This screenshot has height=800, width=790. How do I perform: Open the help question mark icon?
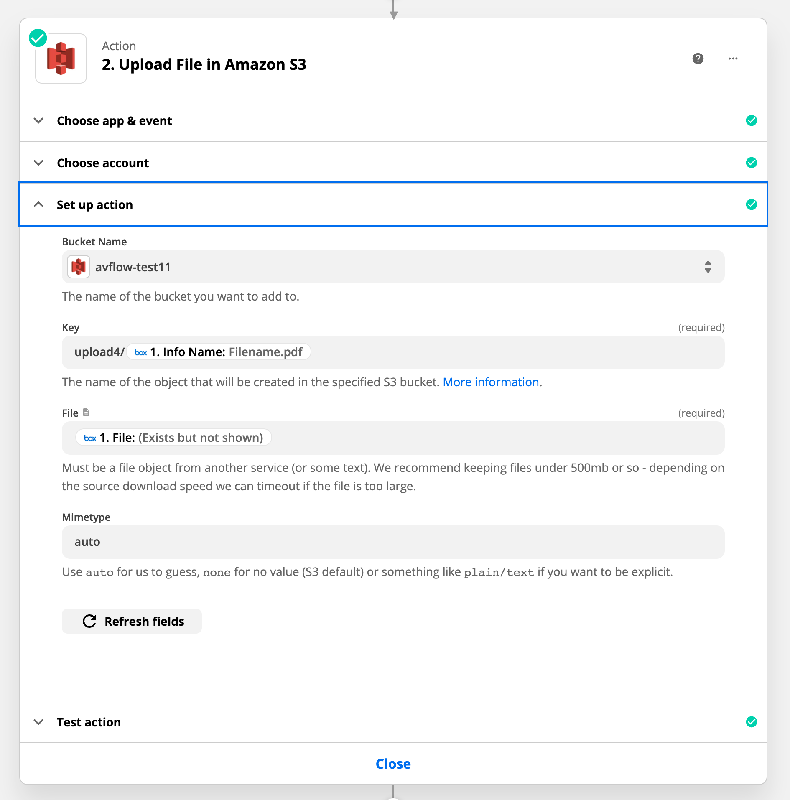(x=698, y=59)
